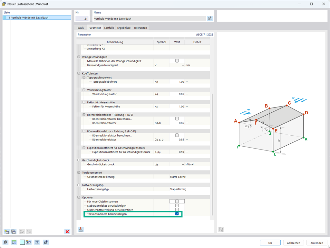Viewport: 330px width, 248px height.
Task: Open the color display settings icon
Action: click(x=29, y=242)
